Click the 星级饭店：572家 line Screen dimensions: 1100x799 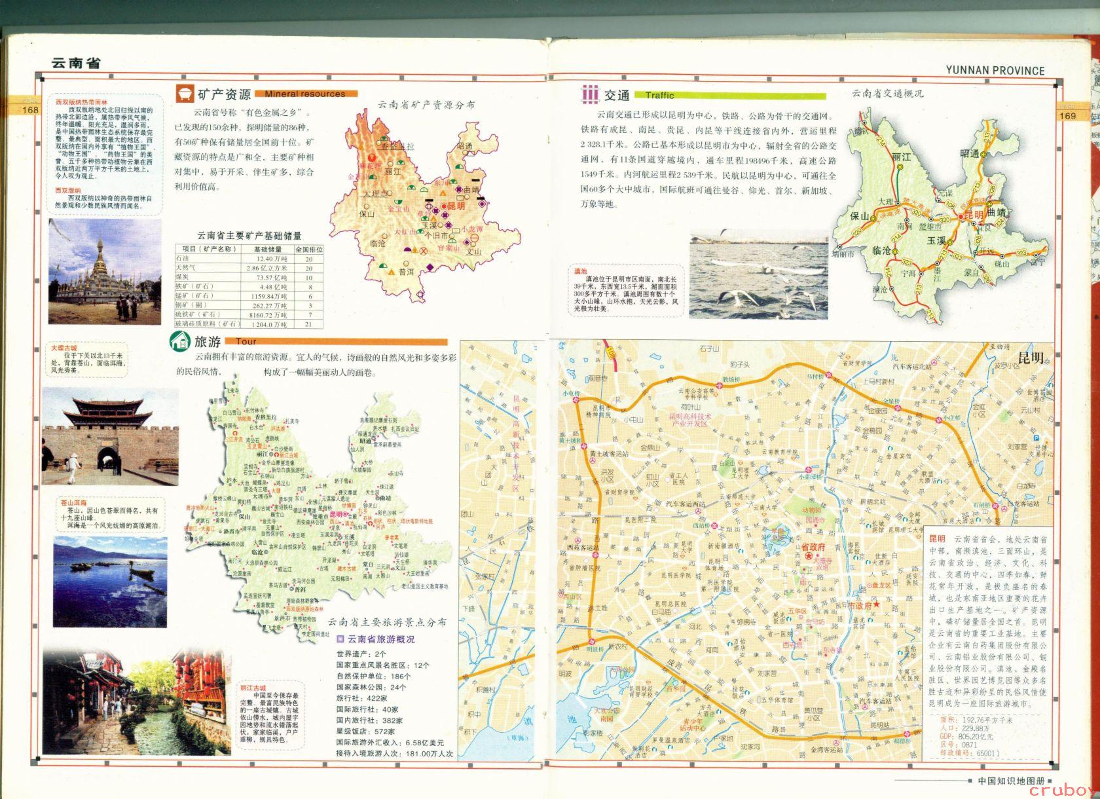coord(365,731)
